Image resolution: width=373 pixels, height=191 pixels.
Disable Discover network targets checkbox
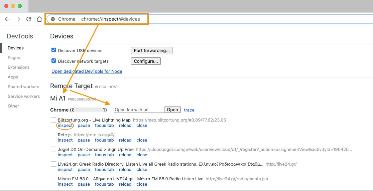53,61
